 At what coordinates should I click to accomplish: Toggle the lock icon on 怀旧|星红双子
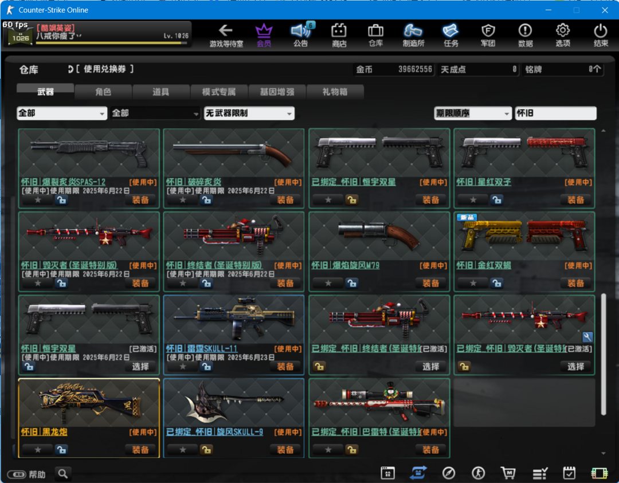[x=497, y=200]
